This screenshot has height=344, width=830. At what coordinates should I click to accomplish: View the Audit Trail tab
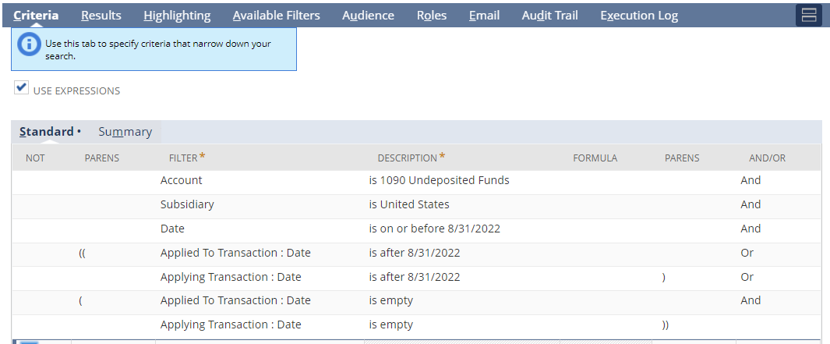point(550,16)
